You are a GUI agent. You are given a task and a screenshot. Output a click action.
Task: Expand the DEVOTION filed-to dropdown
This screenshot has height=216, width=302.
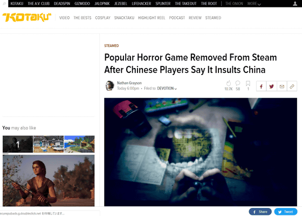[167, 89]
